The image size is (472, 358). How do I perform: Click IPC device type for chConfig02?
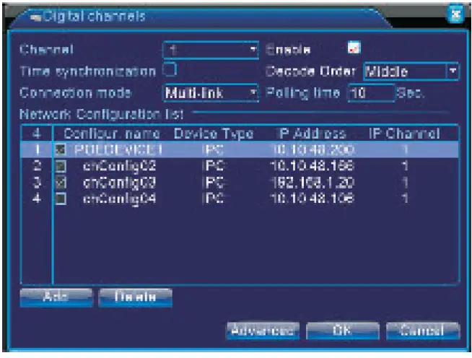(x=214, y=166)
